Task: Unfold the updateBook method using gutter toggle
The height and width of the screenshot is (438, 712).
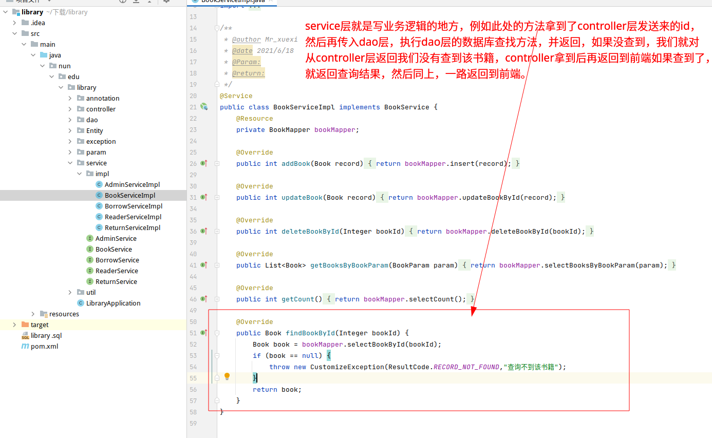Action: [x=217, y=197]
